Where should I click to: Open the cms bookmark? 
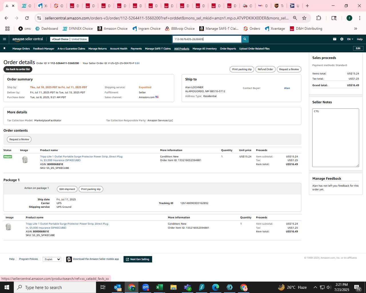tap(25, 29)
